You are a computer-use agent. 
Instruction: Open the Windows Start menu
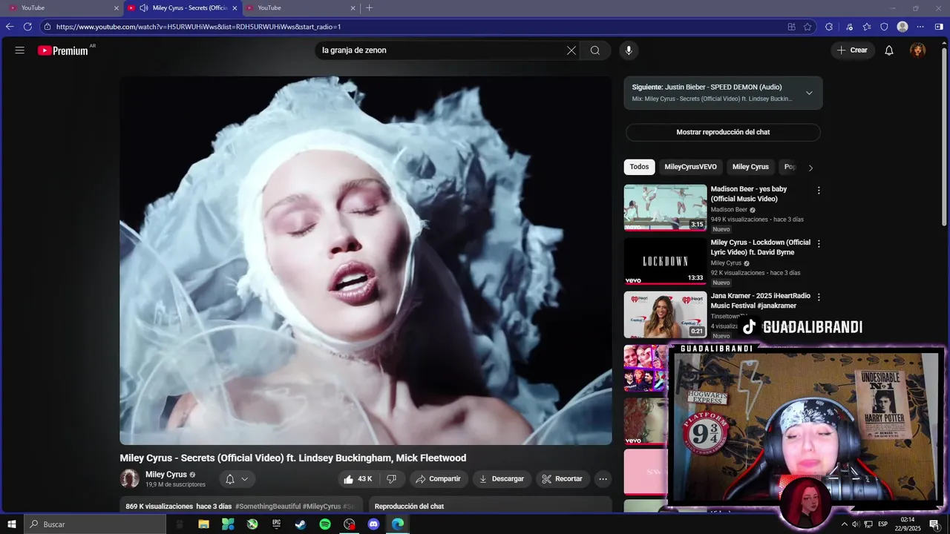pos(12,524)
